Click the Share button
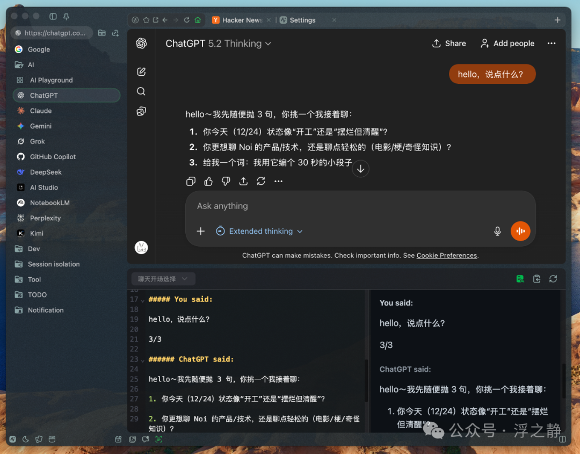This screenshot has width=580, height=454. (x=449, y=44)
